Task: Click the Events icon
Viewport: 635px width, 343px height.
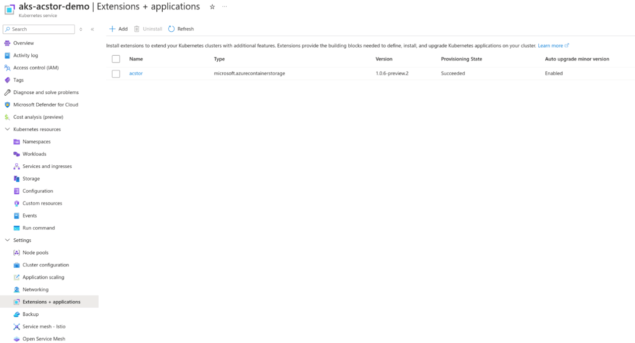Action: (x=16, y=216)
